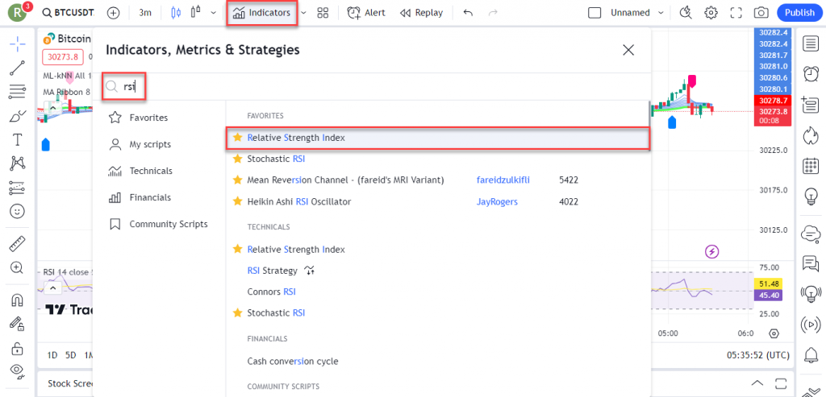
Task: Select the brush drawing tool
Action: click(x=18, y=116)
